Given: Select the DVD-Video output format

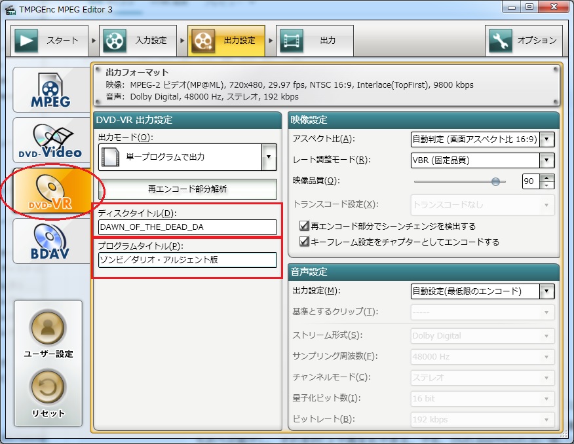Looking at the screenshot, I should pyautogui.click(x=51, y=140).
